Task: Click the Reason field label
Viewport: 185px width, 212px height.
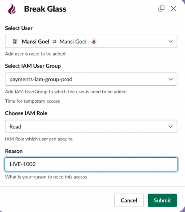Action: (x=14, y=151)
